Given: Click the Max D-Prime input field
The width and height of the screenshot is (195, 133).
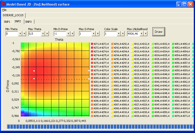Looking at the screenshot, I should [x=85, y=34].
